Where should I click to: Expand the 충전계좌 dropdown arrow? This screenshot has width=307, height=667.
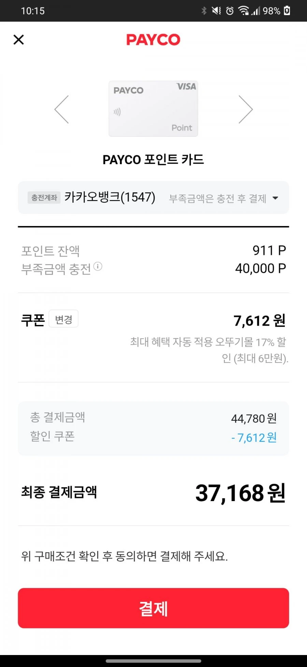point(275,198)
